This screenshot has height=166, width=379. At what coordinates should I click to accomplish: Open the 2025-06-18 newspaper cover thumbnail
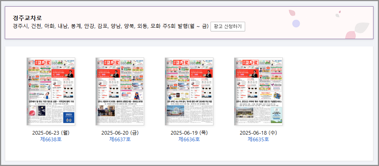click(x=258, y=91)
